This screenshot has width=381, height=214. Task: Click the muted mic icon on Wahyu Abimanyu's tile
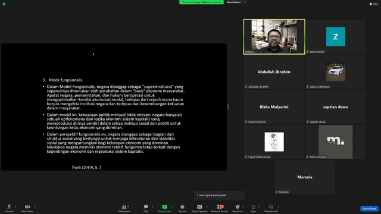point(308,87)
